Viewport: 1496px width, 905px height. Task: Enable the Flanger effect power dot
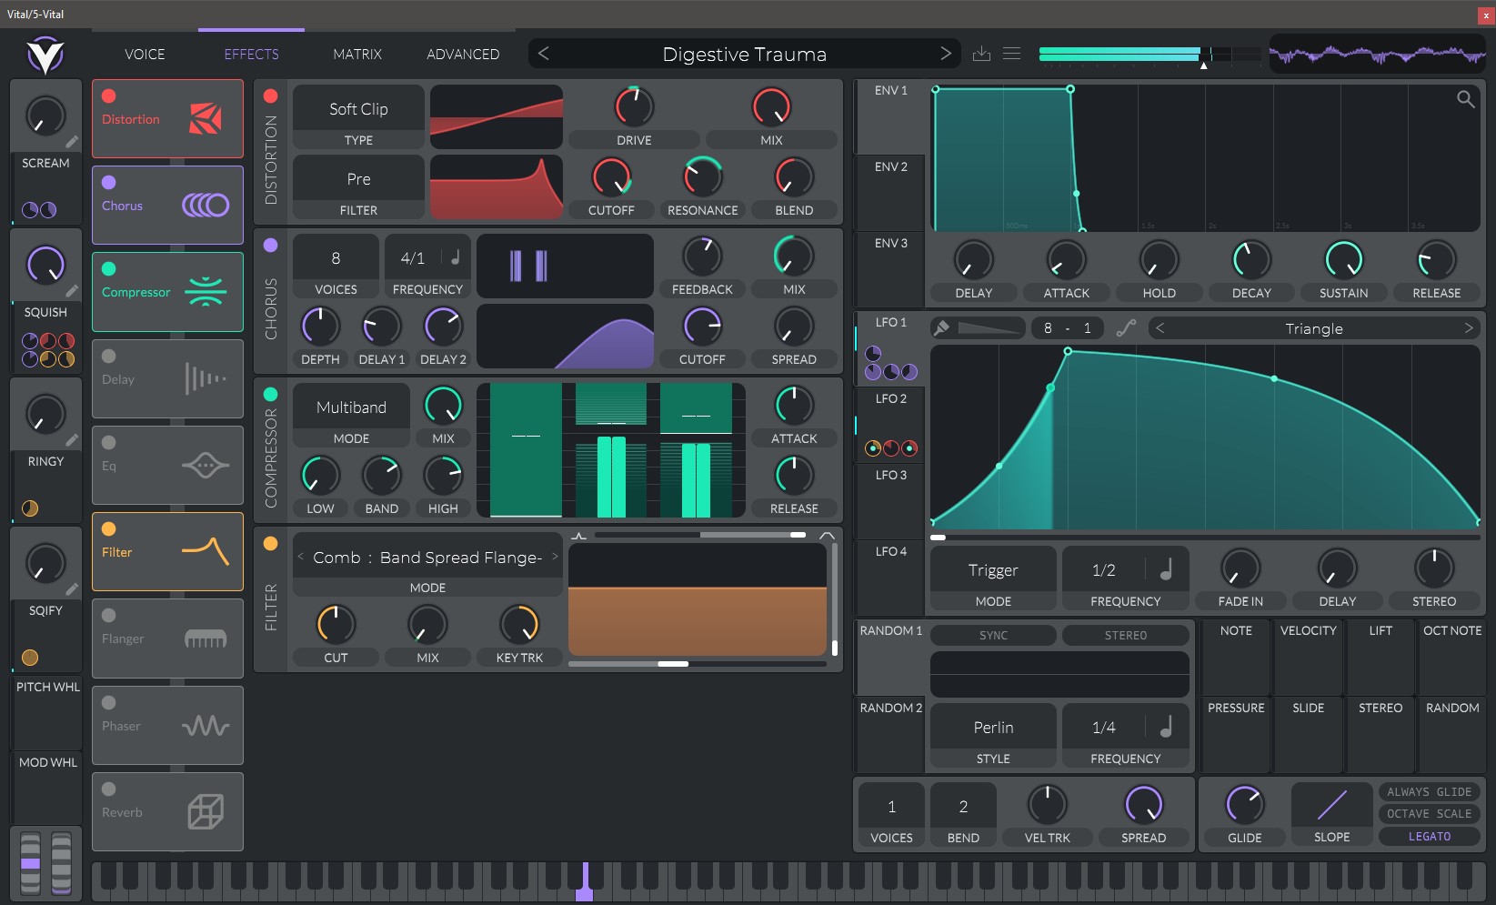108,615
